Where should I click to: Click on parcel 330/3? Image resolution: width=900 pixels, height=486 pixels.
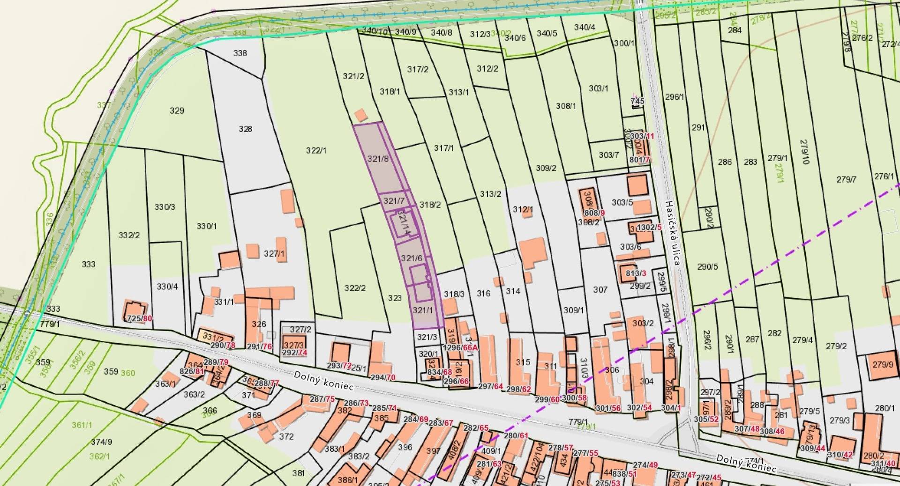click(165, 207)
